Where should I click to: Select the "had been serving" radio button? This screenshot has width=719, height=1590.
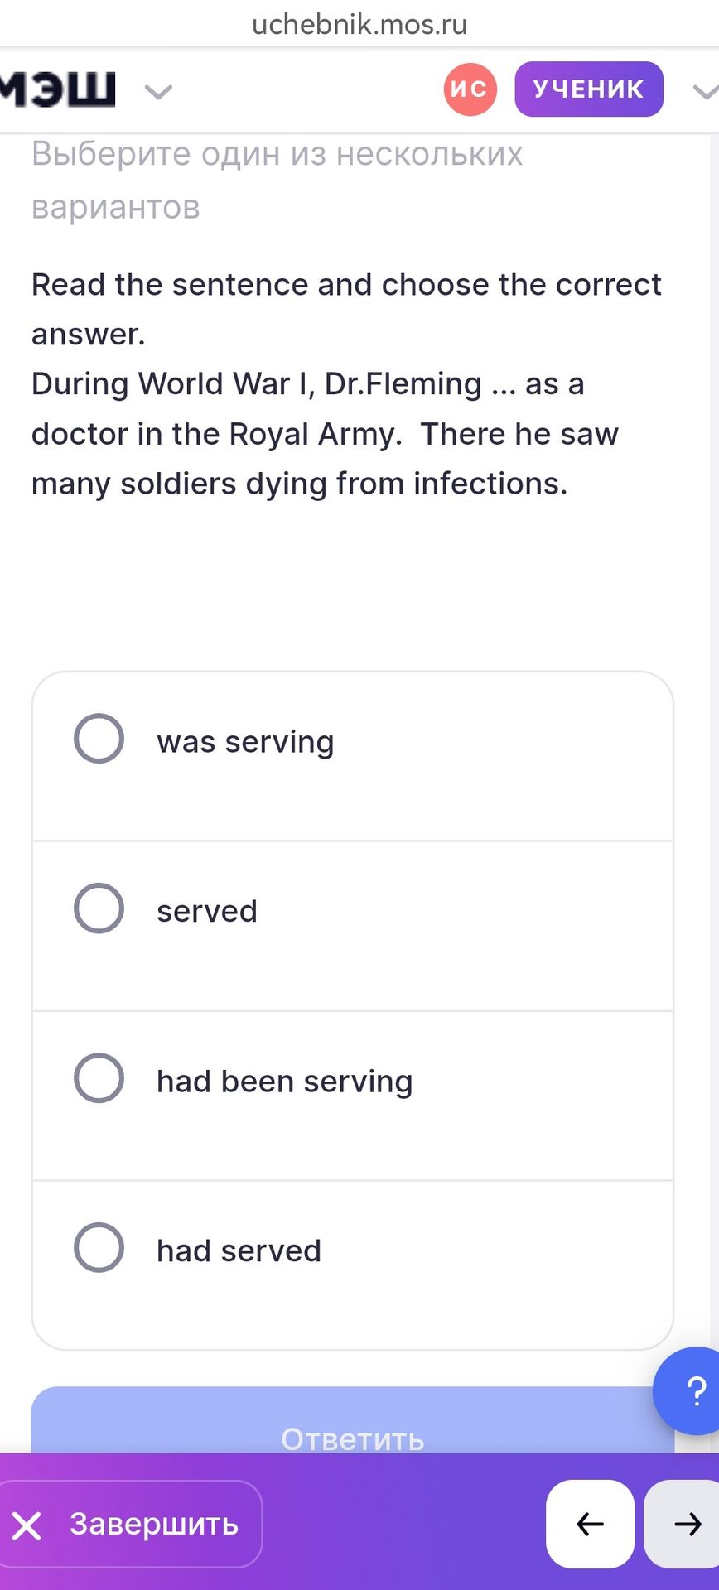[x=99, y=1077]
